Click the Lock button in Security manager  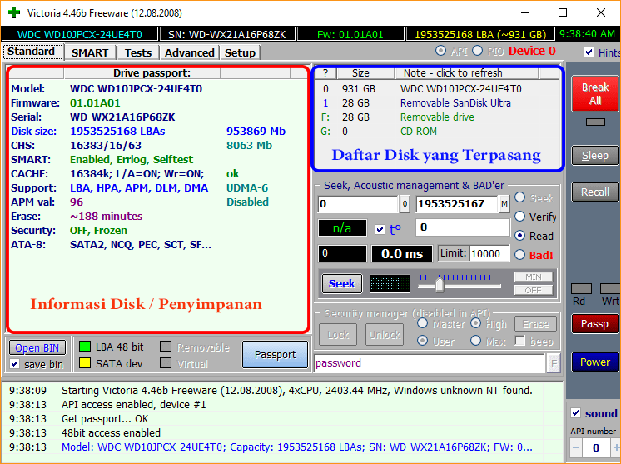pos(338,334)
